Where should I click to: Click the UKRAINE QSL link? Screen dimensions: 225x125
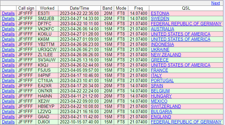click(160, 50)
